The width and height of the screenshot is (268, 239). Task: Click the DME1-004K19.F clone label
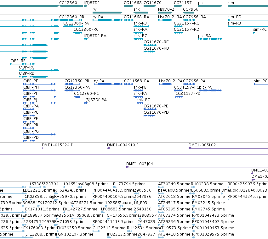pyautogui.click(x=123, y=145)
